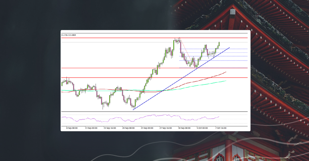The image size is (309, 161).
Task: Click the 7 Oct 16:00 axis label
Action: [x=221, y=128]
